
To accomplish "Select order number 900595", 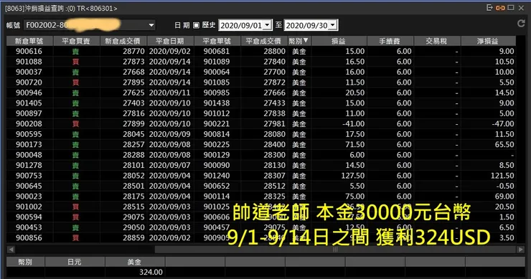I will [x=29, y=134].
